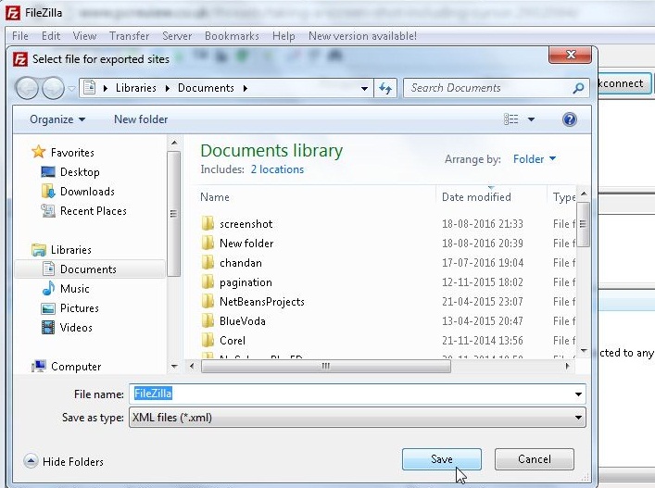
Task: Click the New version available! menu item
Action: click(x=362, y=36)
